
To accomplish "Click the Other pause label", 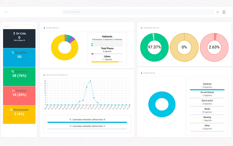I will 207,126.
